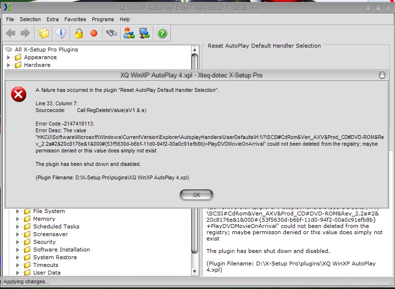Expand the Security tree node
This screenshot has width=395, height=289.
(18, 242)
